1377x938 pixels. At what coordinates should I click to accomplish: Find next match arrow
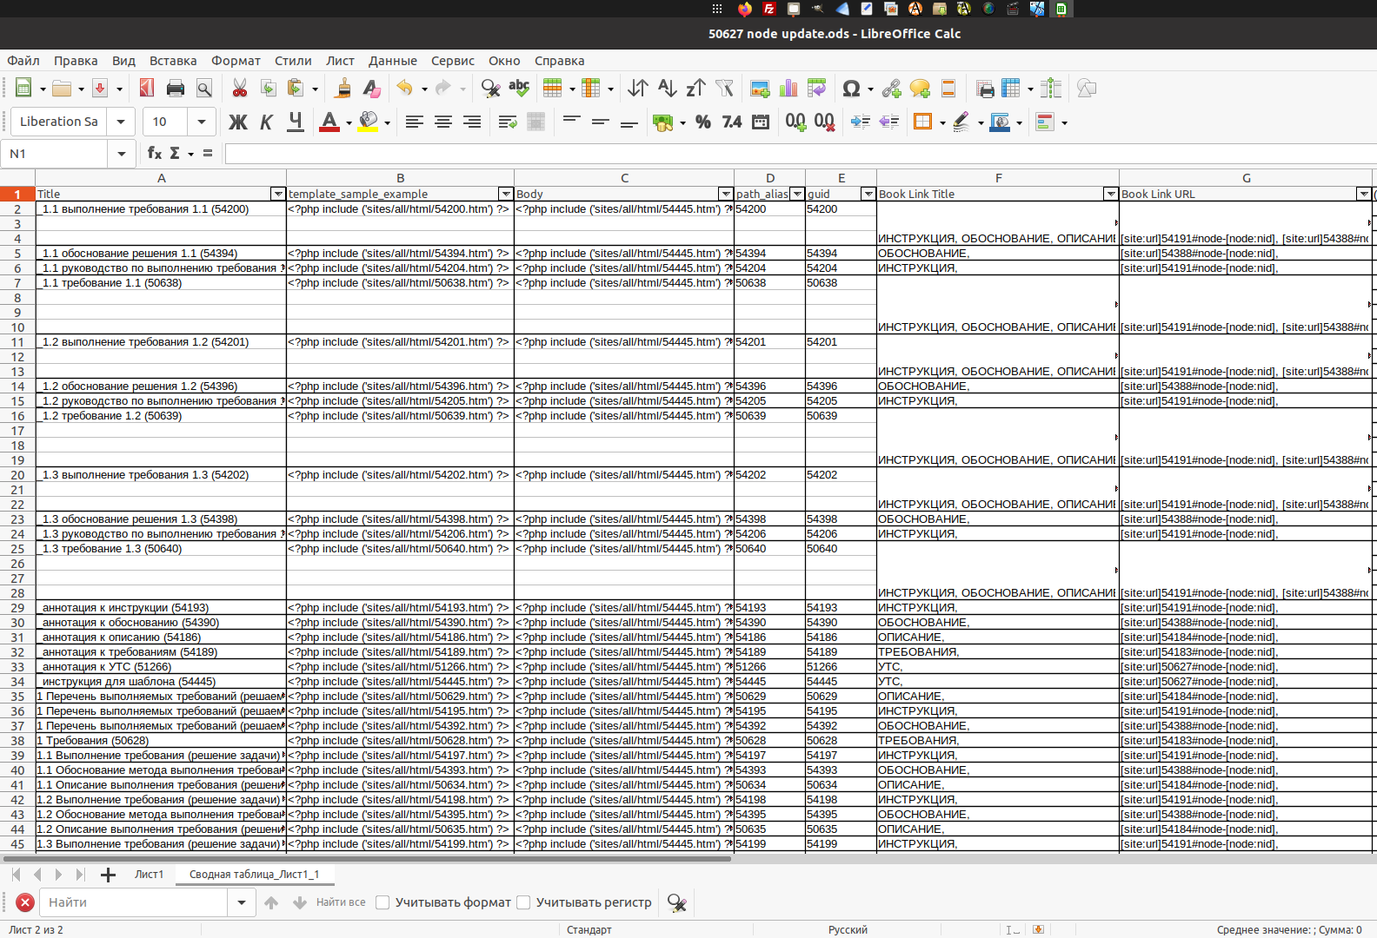pyautogui.click(x=300, y=902)
